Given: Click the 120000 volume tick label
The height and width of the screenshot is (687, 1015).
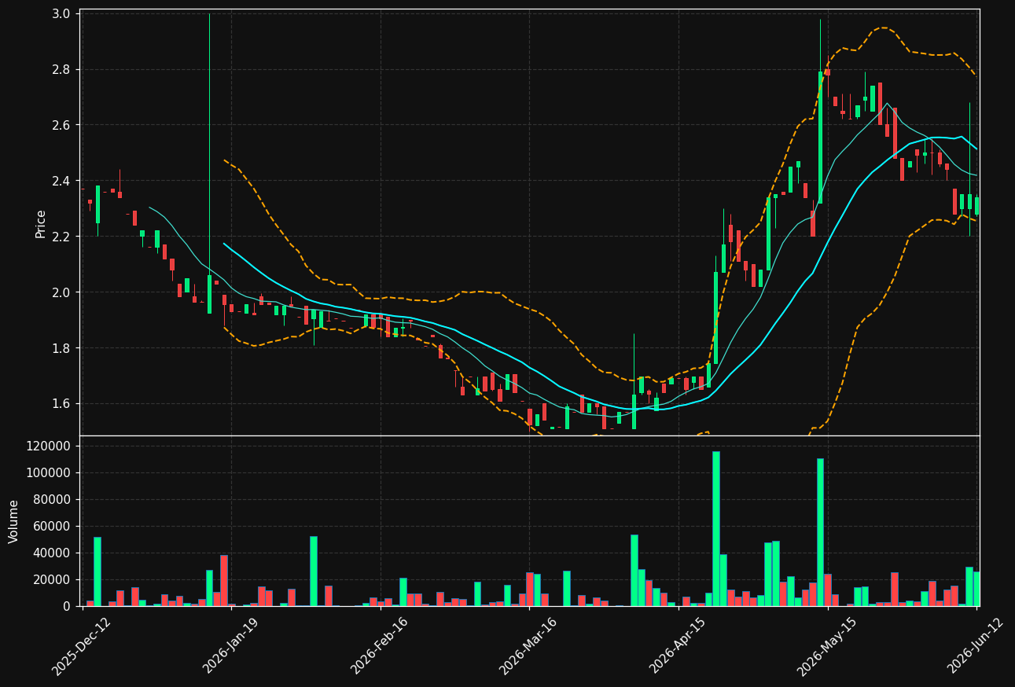Looking at the screenshot, I should point(49,446).
